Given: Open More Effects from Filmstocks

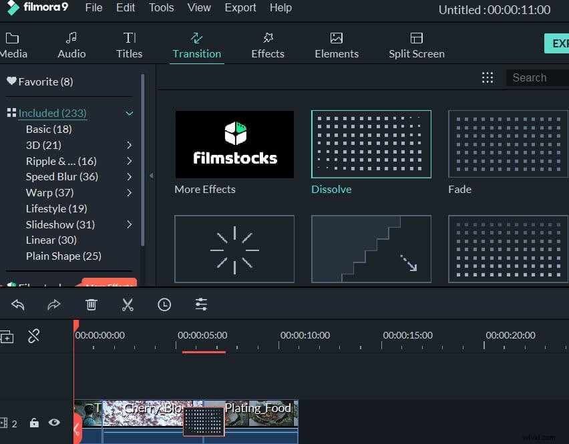Looking at the screenshot, I should coord(234,144).
